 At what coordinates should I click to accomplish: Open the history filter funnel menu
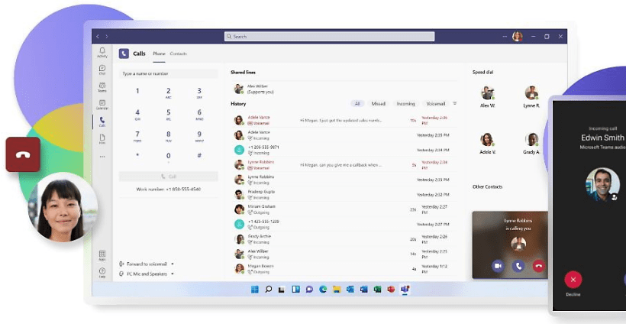click(454, 103)
